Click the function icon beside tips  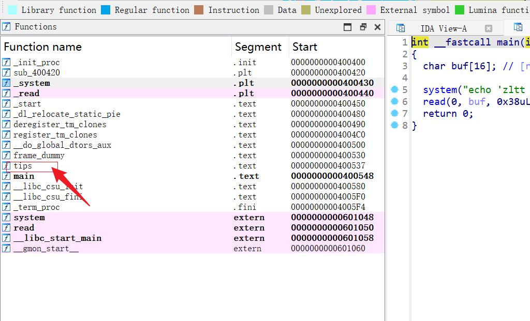(7, 166)
